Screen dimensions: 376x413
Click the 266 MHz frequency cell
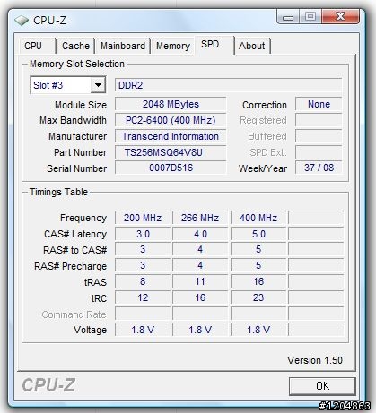pos(200,218)
